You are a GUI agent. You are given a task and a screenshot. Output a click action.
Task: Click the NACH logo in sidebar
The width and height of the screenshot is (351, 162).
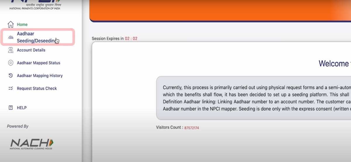32,144
